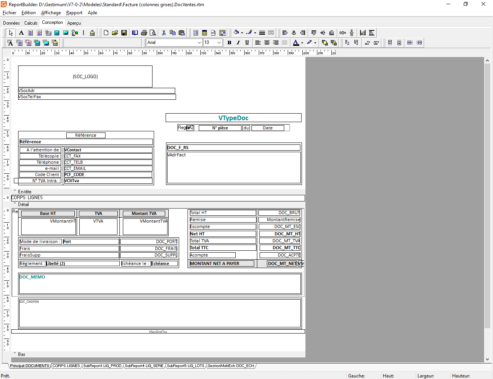Create a new report with the blank page icon
This screenshot has height=379, width=493.
[106, 33]
